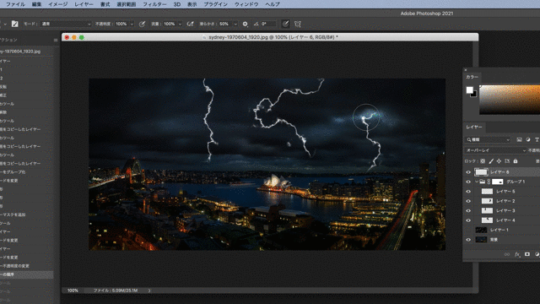Click the add layer mask icon
The width and height of the screenshot is (540, 304).
click(527, 254)
